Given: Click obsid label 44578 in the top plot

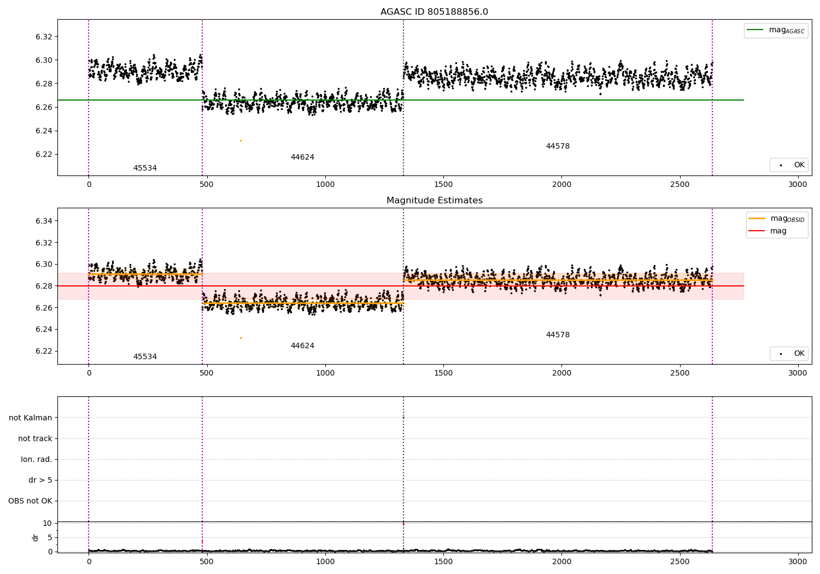Looking at the screenshot, I should click(558, 146).
